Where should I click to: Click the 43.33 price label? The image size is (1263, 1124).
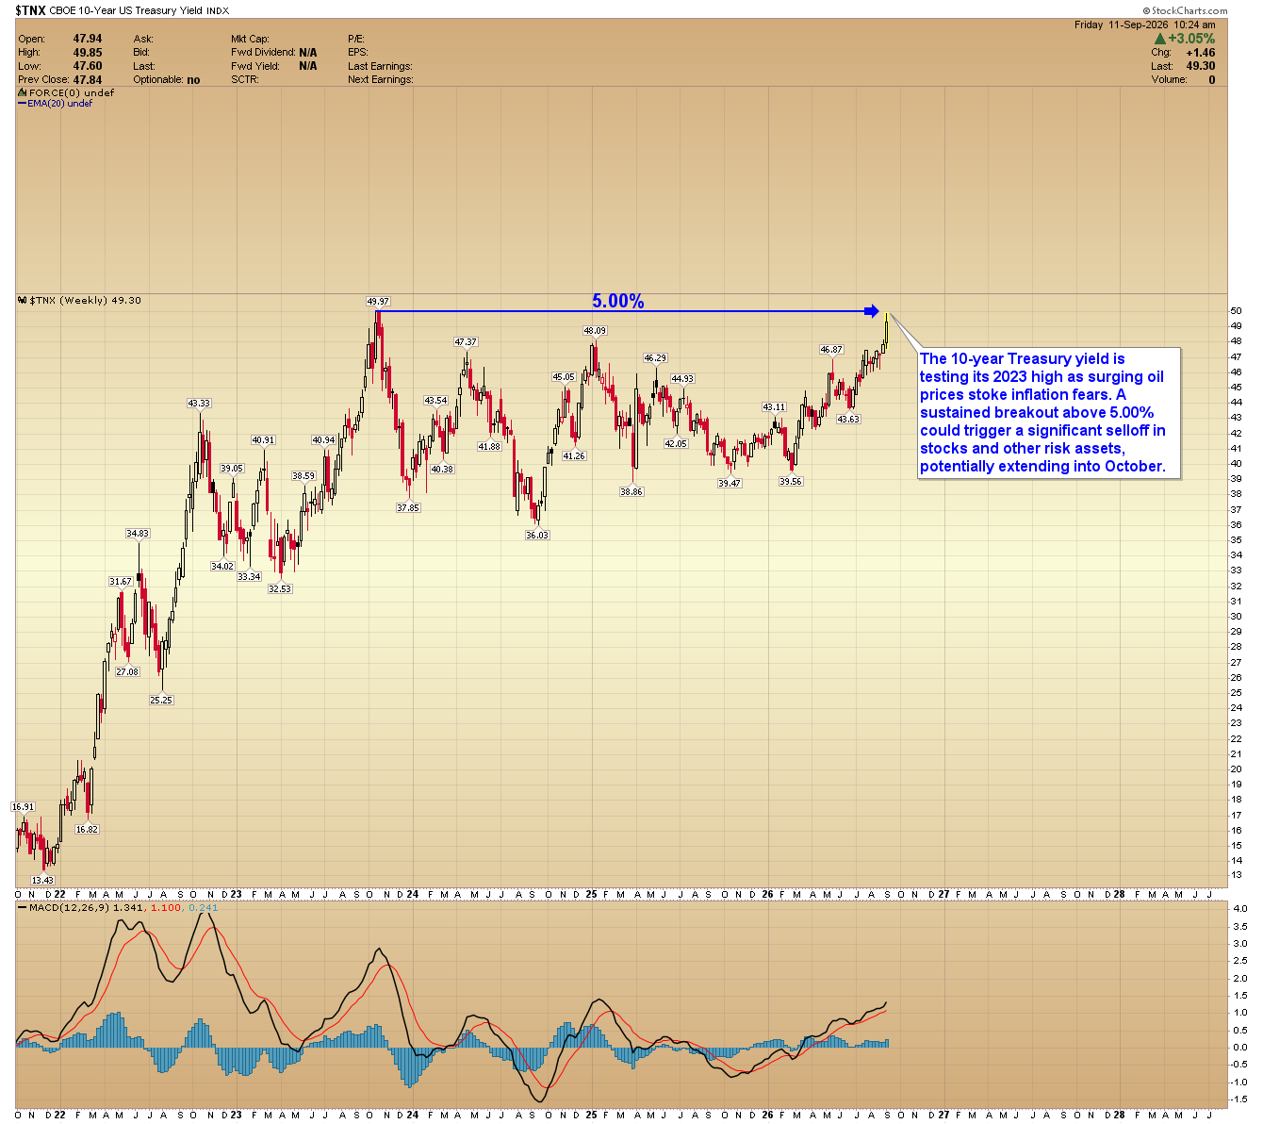coord(199,404)
